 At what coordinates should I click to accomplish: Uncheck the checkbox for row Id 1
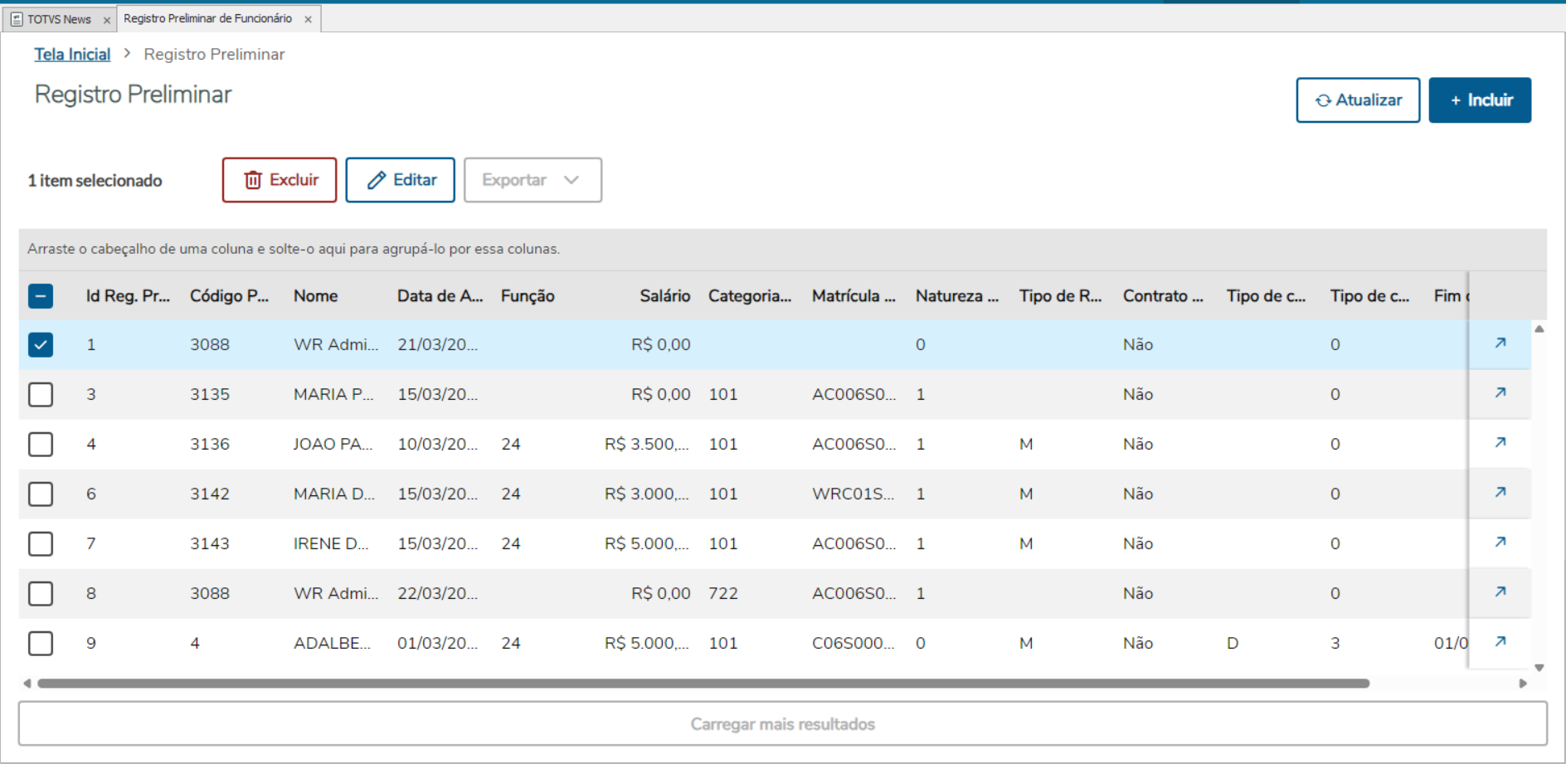pyautogui.click(x=41, y=344)
